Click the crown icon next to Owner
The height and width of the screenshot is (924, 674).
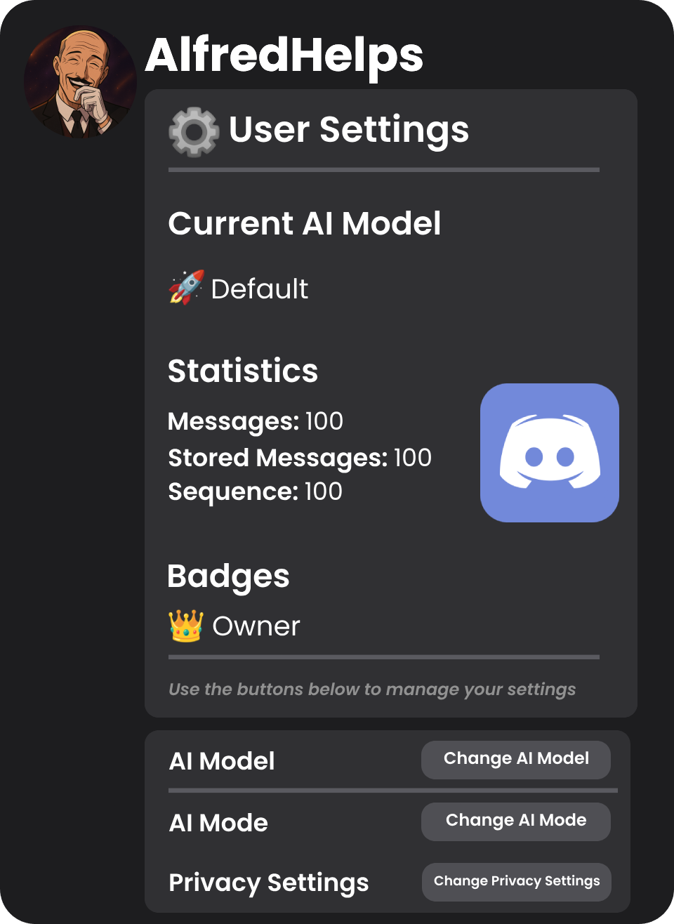[185, 625]
